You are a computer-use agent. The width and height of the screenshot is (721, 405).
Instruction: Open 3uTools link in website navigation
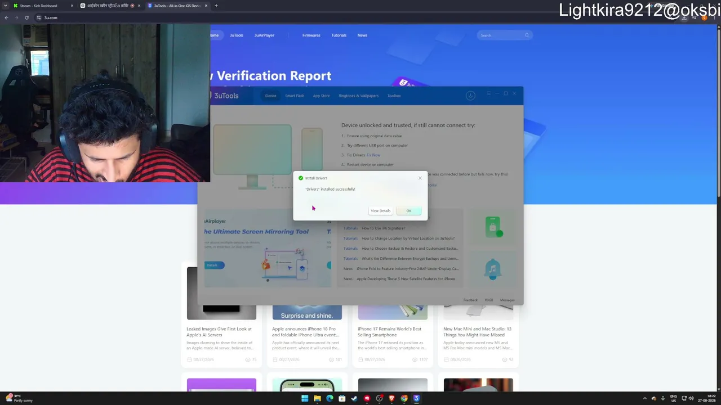click(x=236, y=35)
